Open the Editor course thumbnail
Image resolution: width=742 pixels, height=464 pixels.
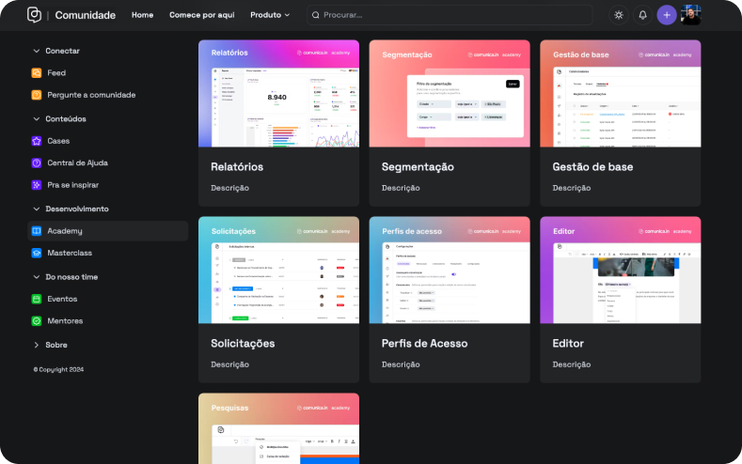[x=621, y=271]
